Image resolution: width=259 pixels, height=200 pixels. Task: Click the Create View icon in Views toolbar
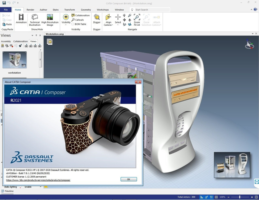pyautogui.click(x=2, y=46)
